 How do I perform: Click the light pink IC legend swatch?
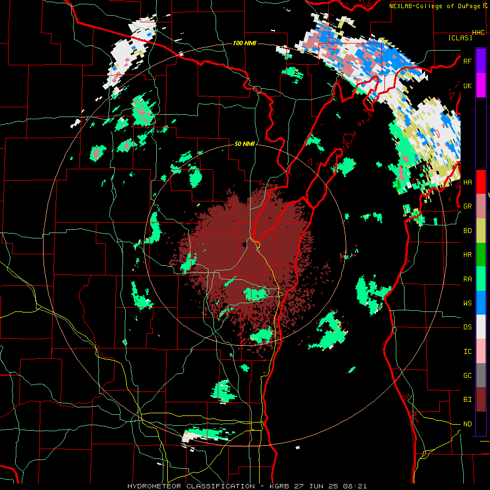click(x=481, y=351)
